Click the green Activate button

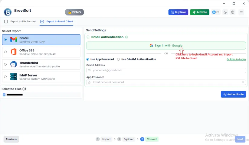(x=200, y=12)
